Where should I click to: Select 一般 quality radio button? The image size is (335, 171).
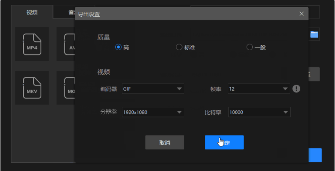tap(250, 47)
